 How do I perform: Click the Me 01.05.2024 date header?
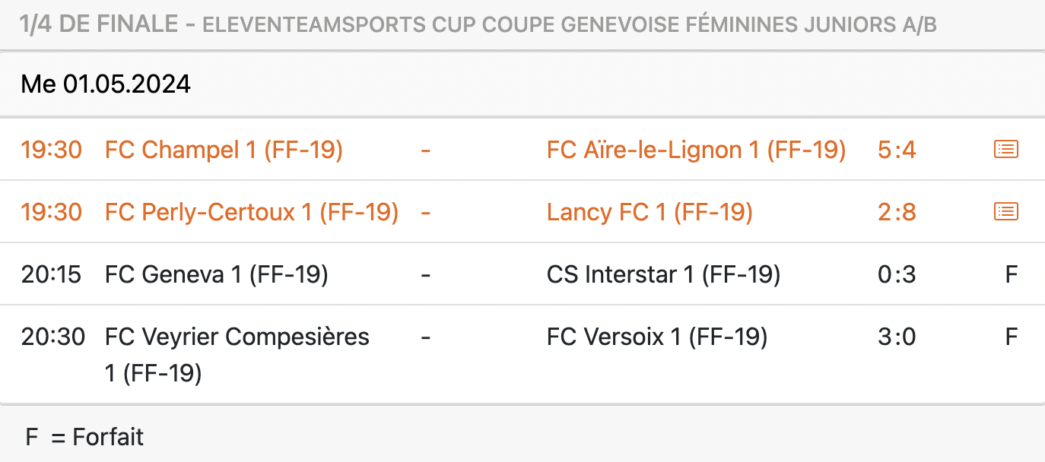coord(106,84)
